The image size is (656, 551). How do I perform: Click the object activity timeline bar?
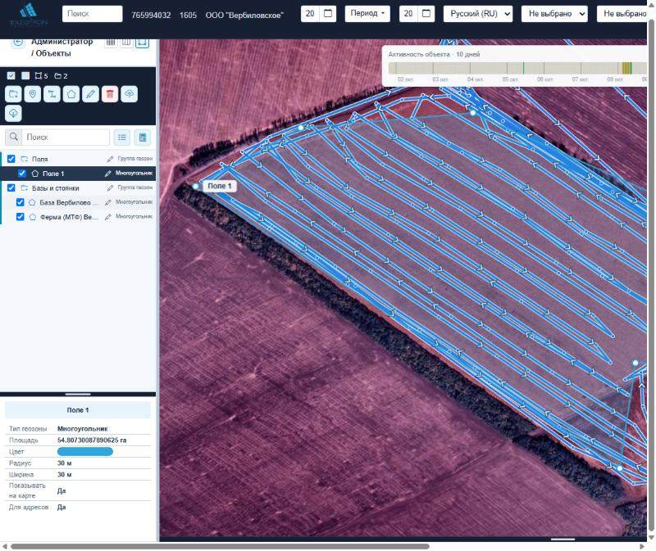517,68
